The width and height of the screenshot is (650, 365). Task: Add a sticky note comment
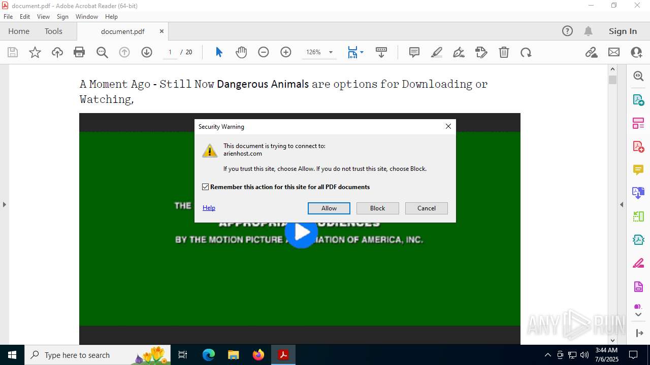[414, 52]
